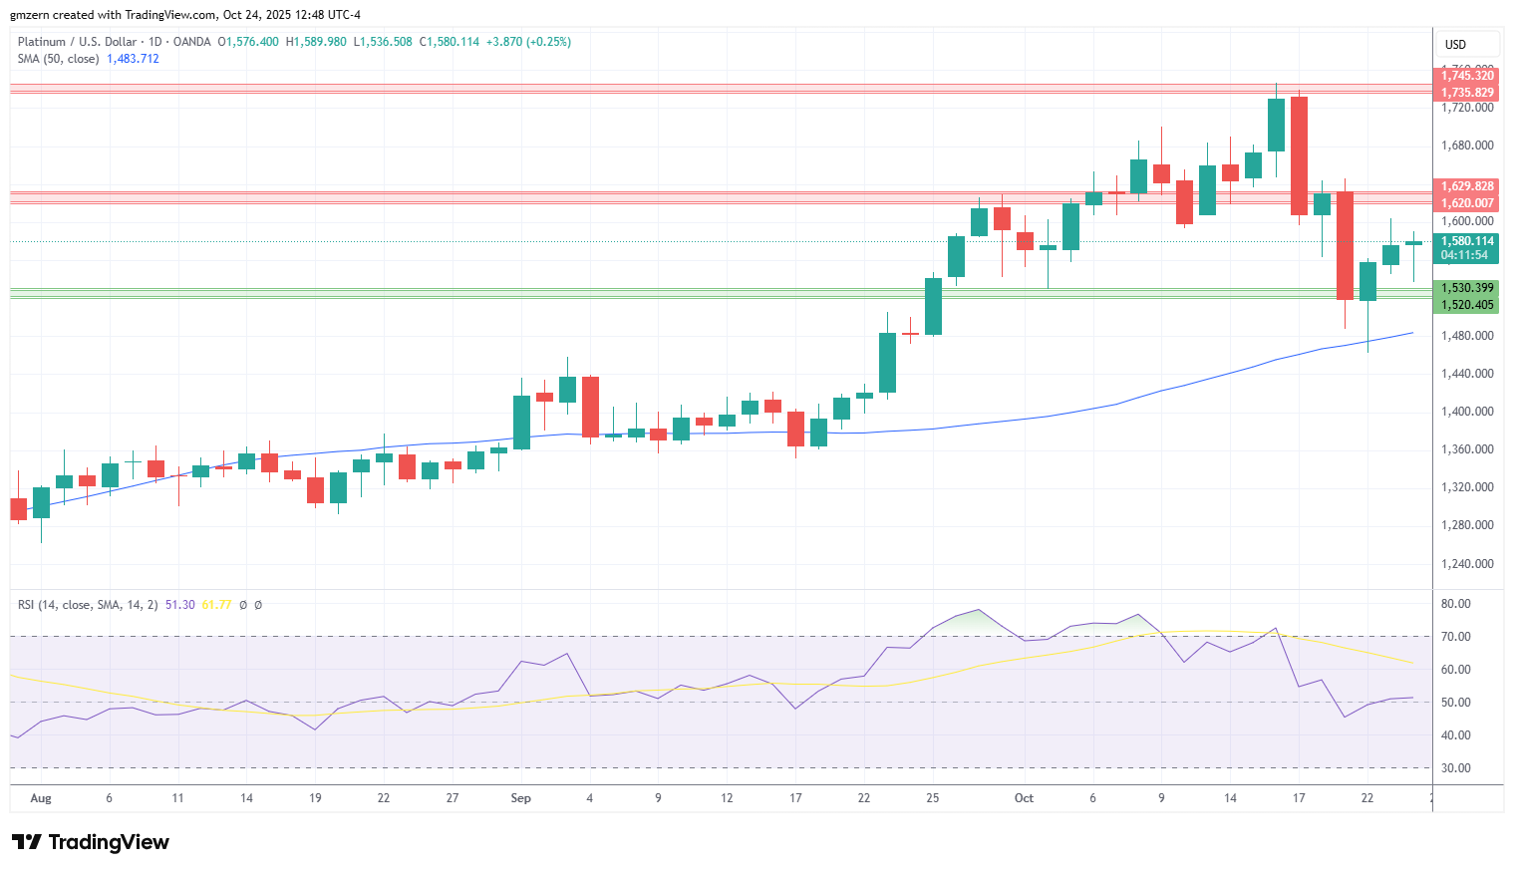Click the 1,530.399 green support label

[x=1467, y=288]
